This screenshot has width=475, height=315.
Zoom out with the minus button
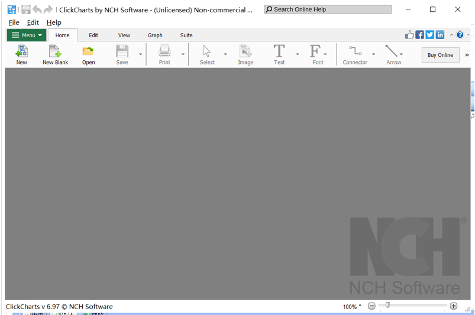[x=371, y=306]
